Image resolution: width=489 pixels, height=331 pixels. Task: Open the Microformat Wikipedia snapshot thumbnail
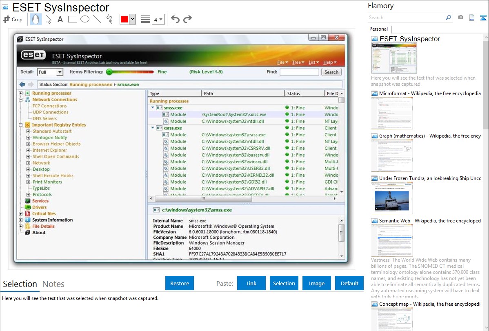[x=392, y=113]
